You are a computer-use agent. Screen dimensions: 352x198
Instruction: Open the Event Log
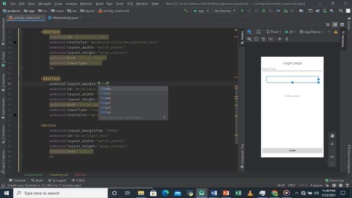pos(334,180)
